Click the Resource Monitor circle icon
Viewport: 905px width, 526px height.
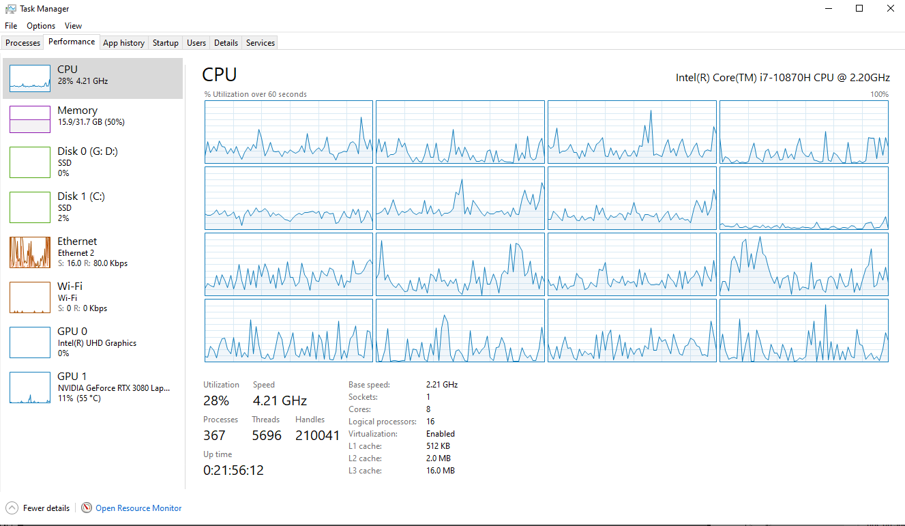click(86, 508)
